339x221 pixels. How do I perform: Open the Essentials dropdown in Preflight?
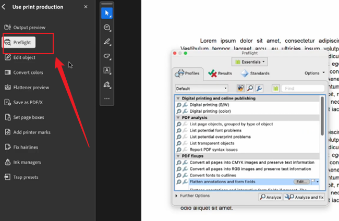249,62
